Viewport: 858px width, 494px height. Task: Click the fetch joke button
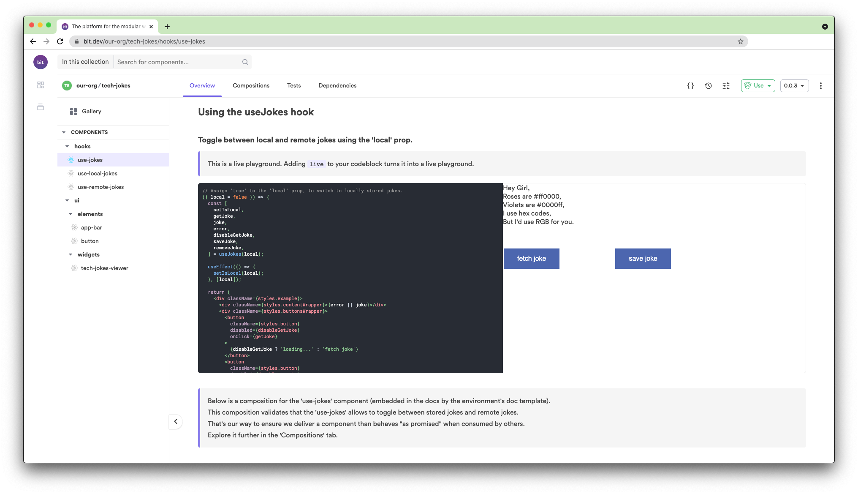coord(531,258)
